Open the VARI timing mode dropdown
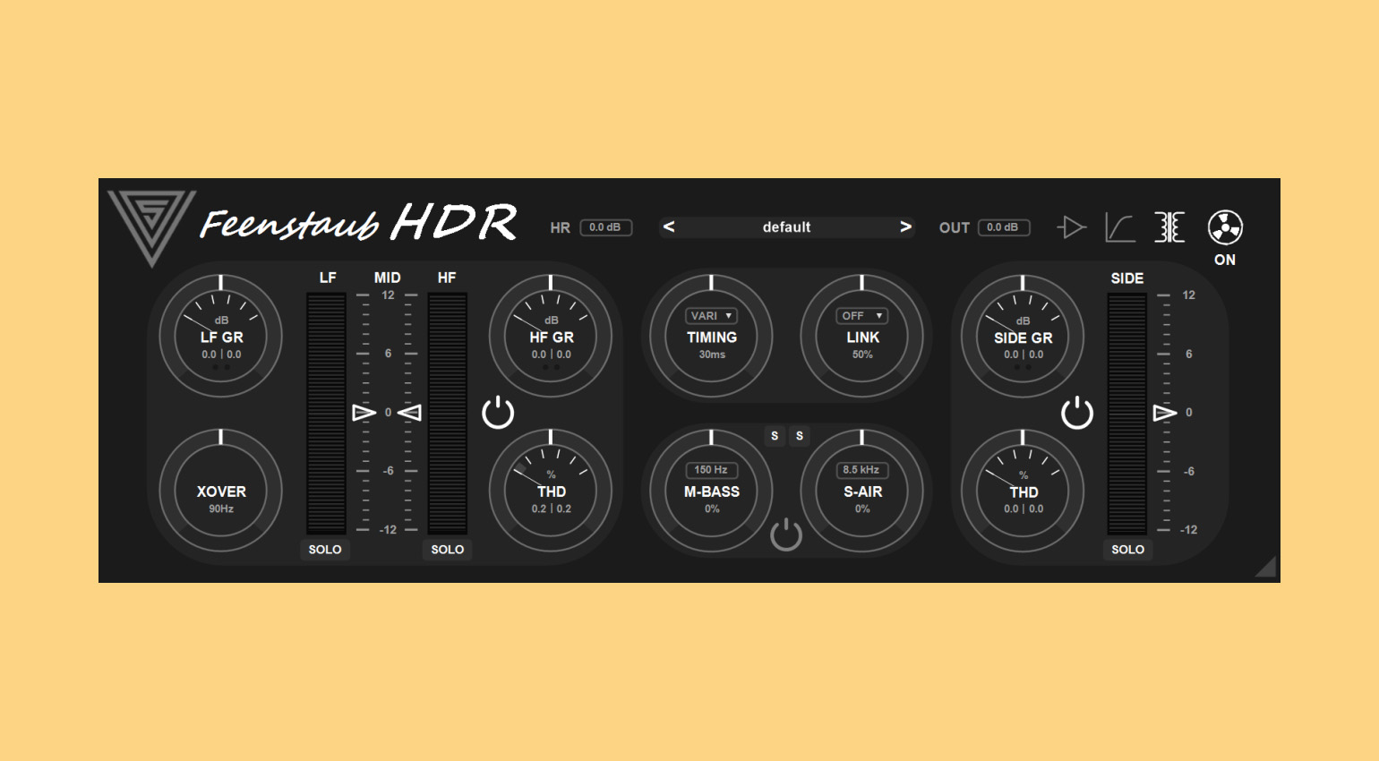 pyautogui.click(x=711, y=316)
